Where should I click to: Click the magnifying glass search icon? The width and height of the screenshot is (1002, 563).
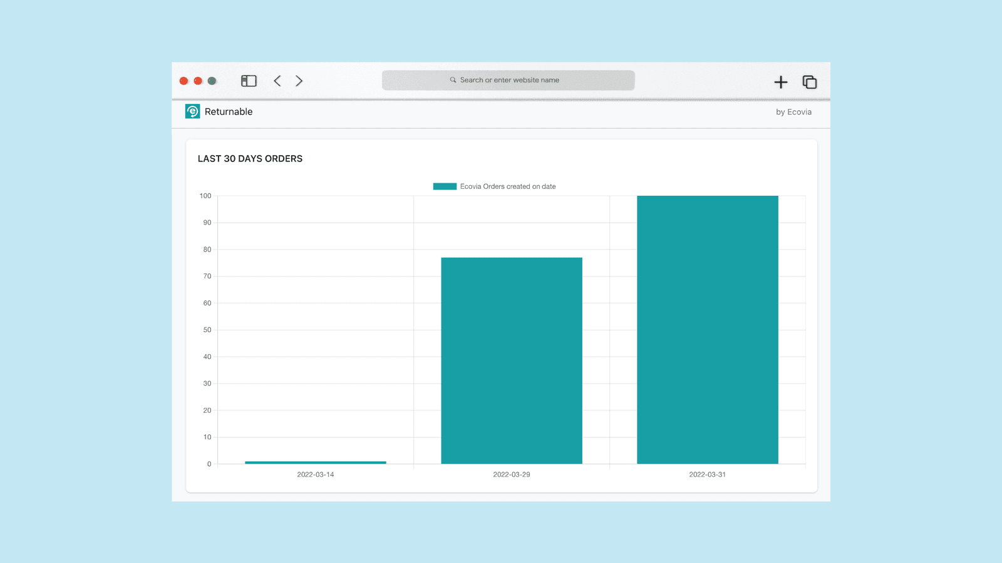[x=453, y=79]
